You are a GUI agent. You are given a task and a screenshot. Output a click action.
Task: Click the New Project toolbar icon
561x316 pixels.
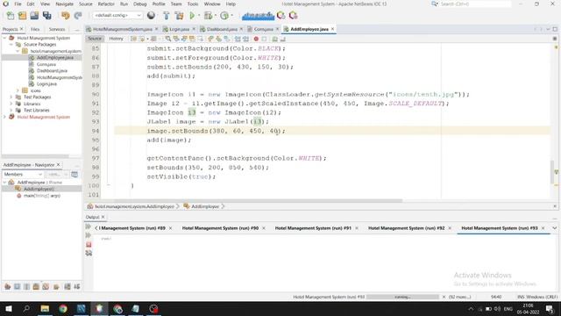[22, 16]
